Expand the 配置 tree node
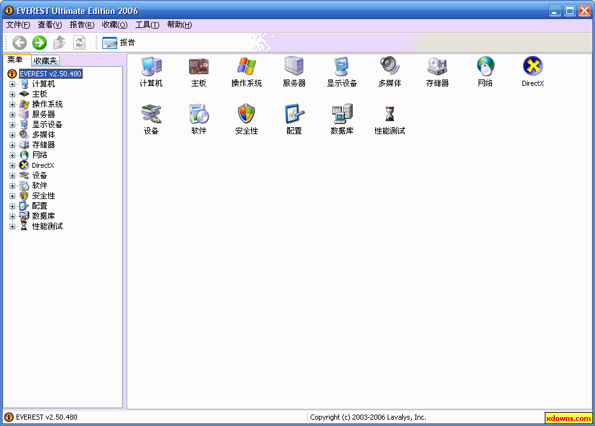 [12, 206]
